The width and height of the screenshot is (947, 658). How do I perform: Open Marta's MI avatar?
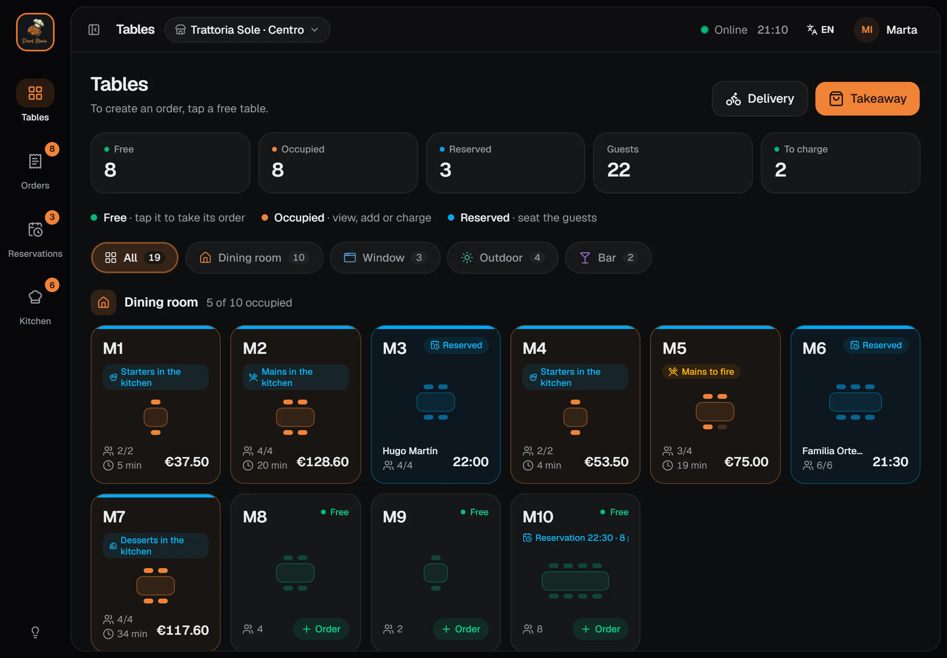click(x=867, y=30)
